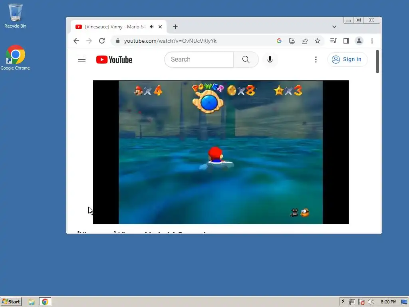Click the network tray icon
Image resolution: width=409 pixels, height=307 pixels.
(352, 302)
